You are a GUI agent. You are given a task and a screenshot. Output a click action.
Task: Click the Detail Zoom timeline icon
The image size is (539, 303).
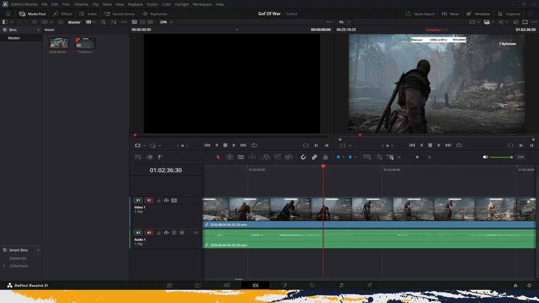point(379,157)
